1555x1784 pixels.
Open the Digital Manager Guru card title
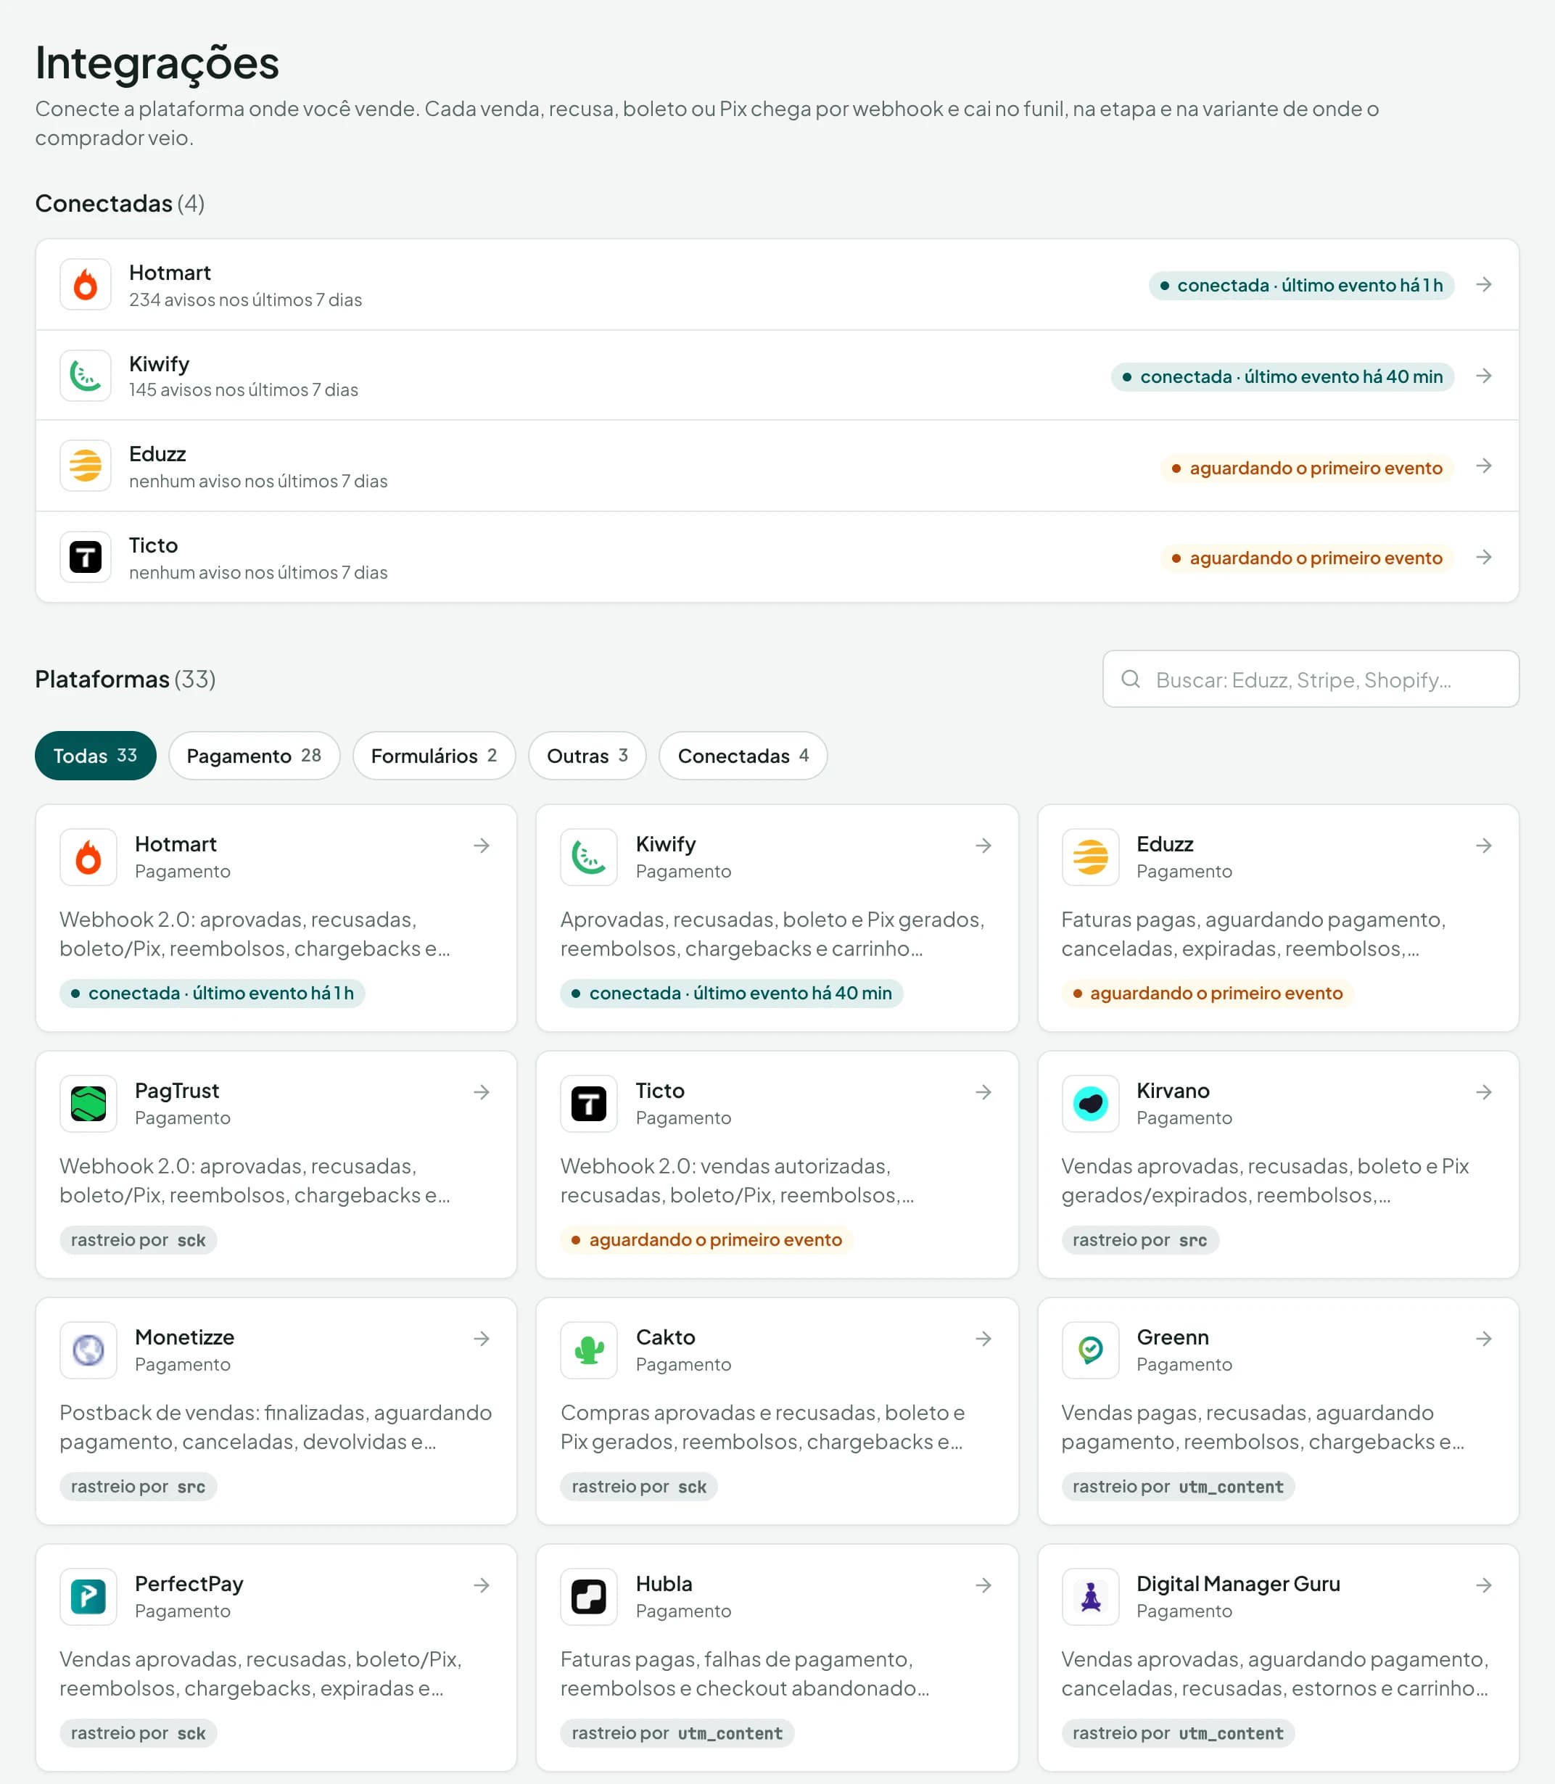(1238, 1584)
